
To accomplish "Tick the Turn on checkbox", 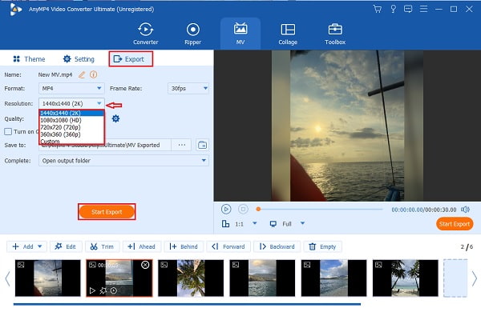I will 8,132.
